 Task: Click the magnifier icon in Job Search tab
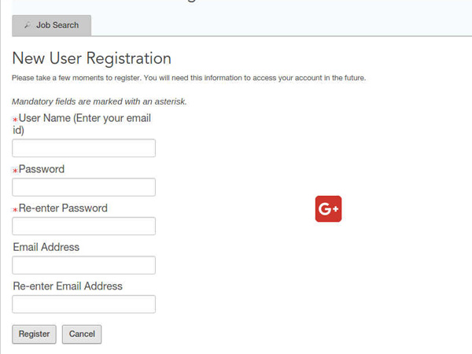[x=28, y=25]
